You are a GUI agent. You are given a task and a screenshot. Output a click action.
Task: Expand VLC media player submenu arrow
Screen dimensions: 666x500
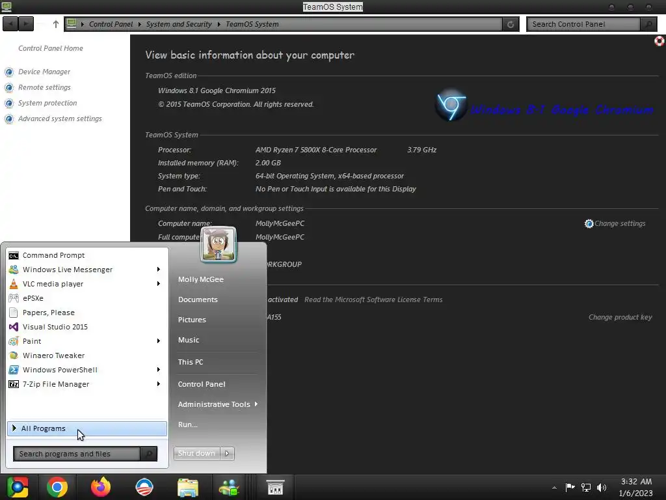159,284
